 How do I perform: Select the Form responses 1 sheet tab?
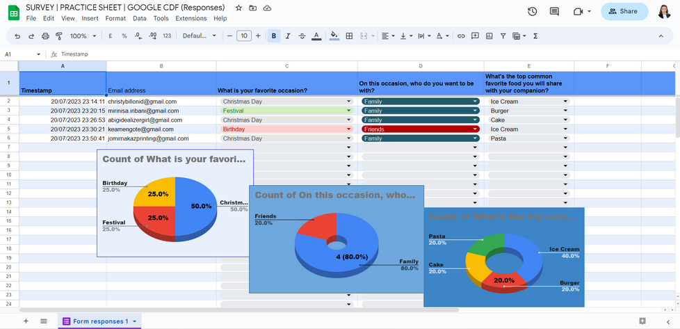99,321
